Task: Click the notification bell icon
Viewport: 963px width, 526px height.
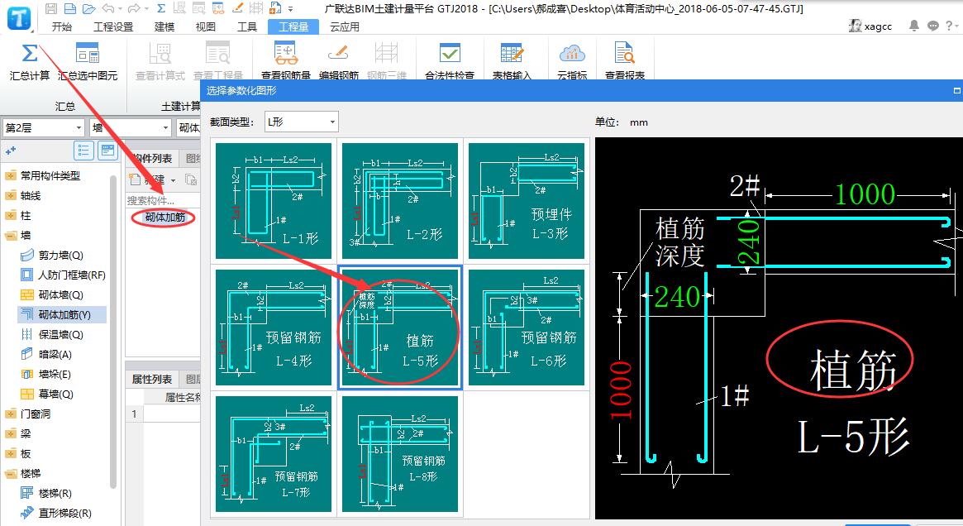Action: click(914, 26)
